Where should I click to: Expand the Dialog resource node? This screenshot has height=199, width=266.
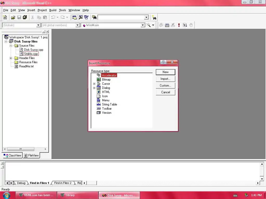click(x=94, y=88)
